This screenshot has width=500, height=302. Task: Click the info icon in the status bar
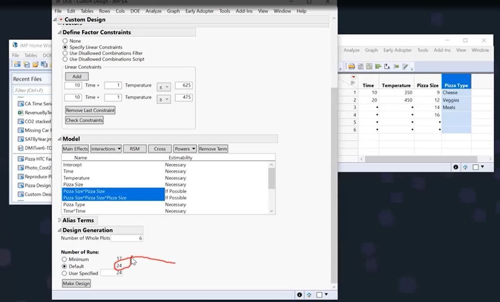point(299,295)
